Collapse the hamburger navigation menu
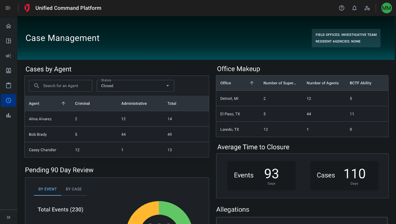This screenshot has width=396, height=224. (x=8, y=8)
